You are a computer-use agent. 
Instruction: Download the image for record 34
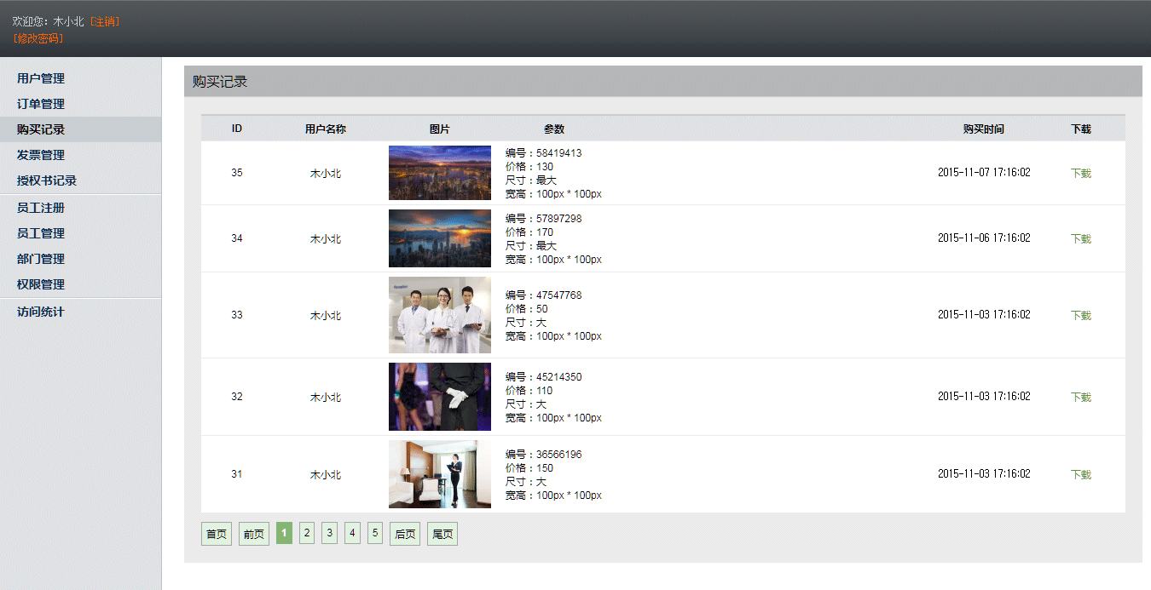(1080, 238)
